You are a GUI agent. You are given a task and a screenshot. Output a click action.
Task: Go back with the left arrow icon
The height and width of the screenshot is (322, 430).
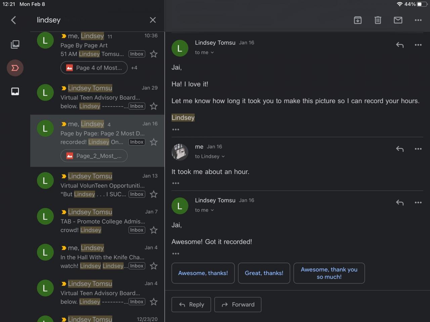click(x=13, y=20)
